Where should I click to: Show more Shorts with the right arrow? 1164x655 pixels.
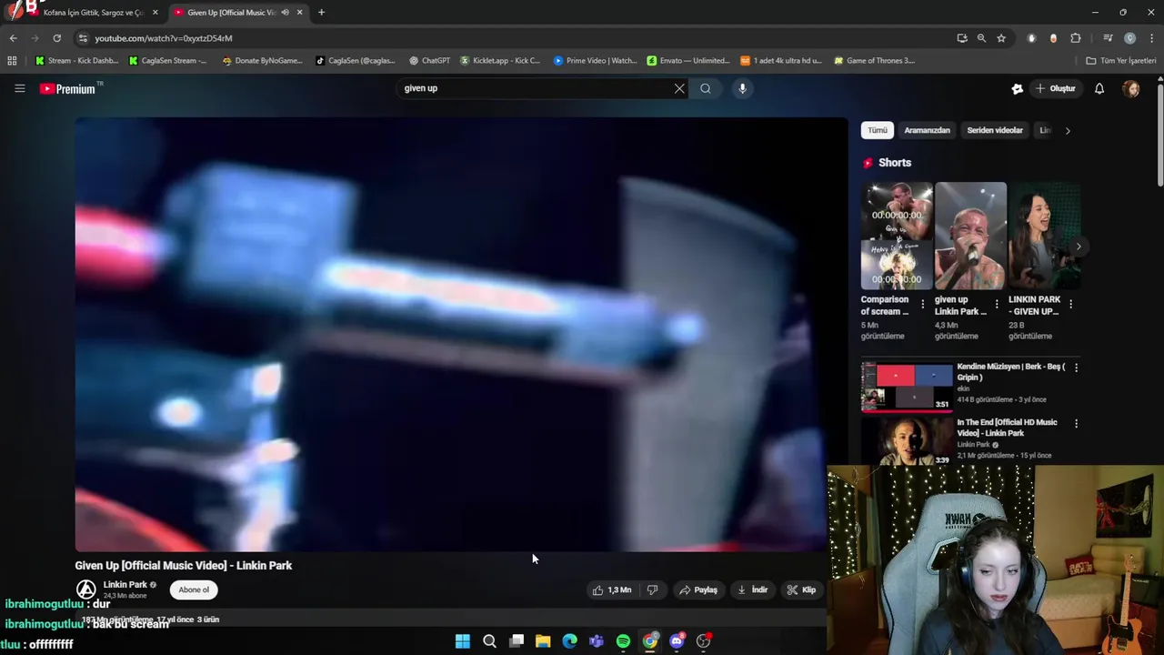tap(1079, 247)
